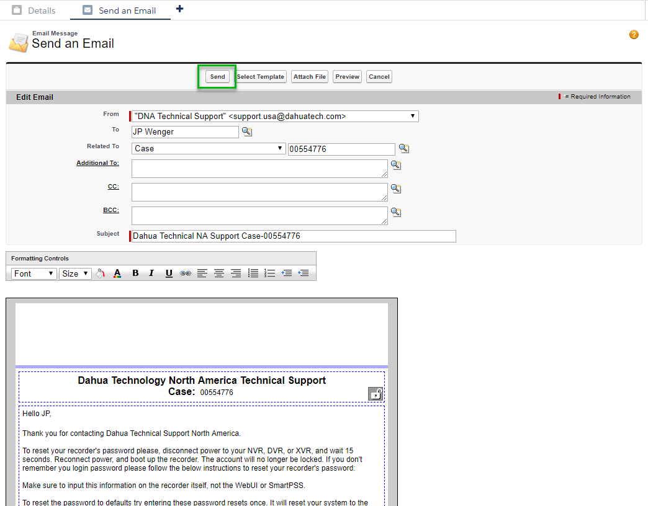Click the Subject field

click(x=294, y=236)
